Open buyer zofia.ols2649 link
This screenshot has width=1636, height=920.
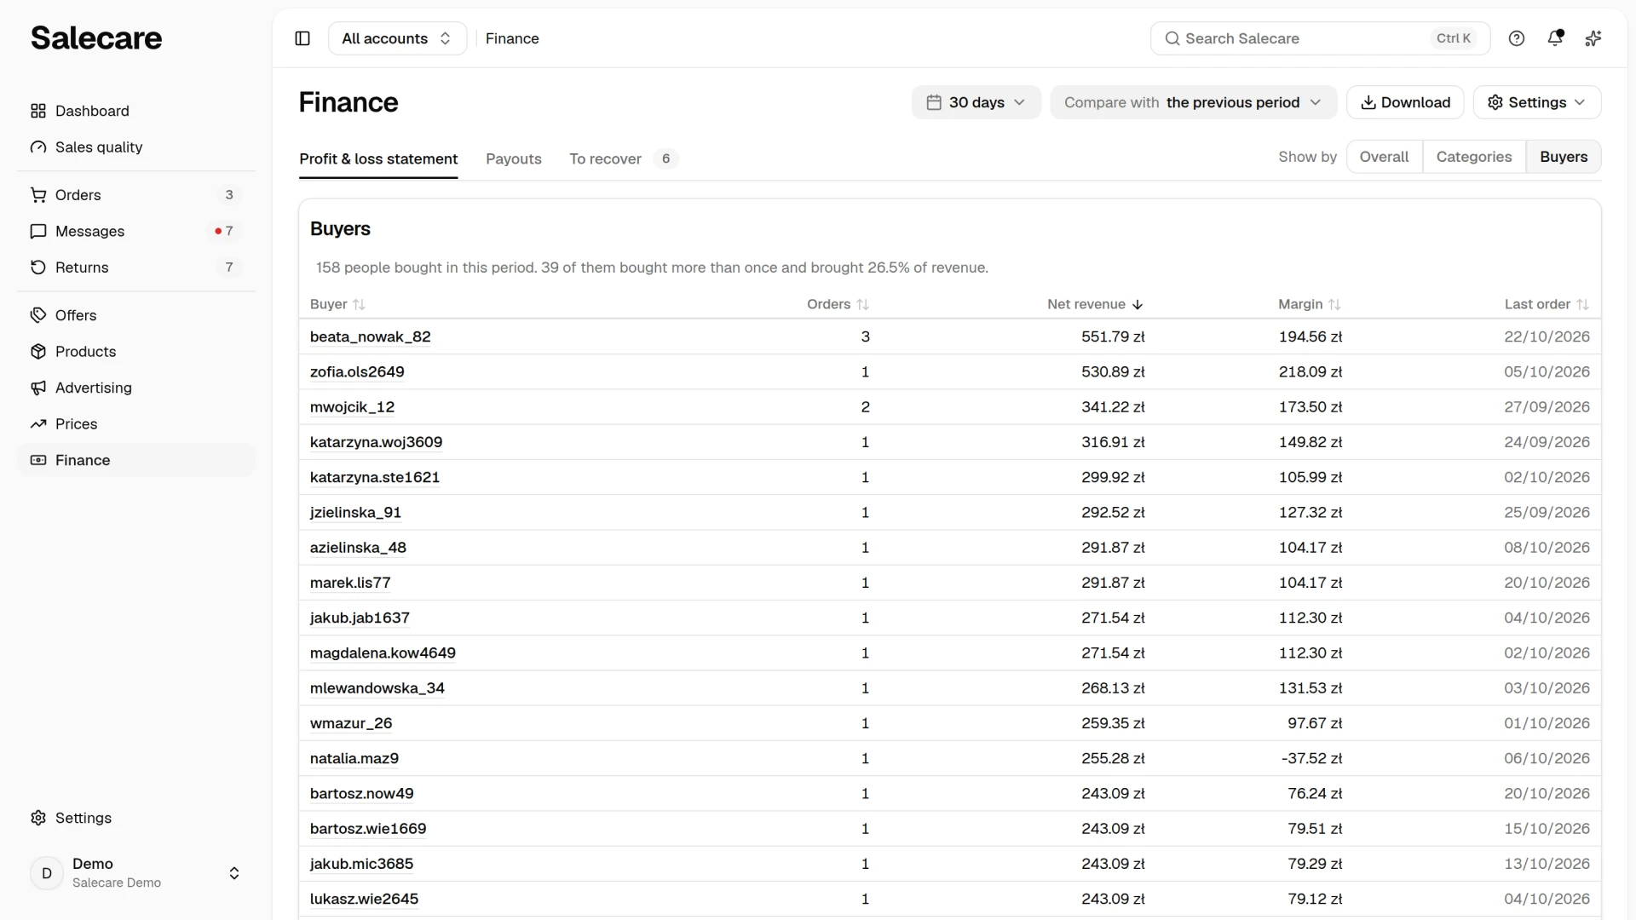357,371
